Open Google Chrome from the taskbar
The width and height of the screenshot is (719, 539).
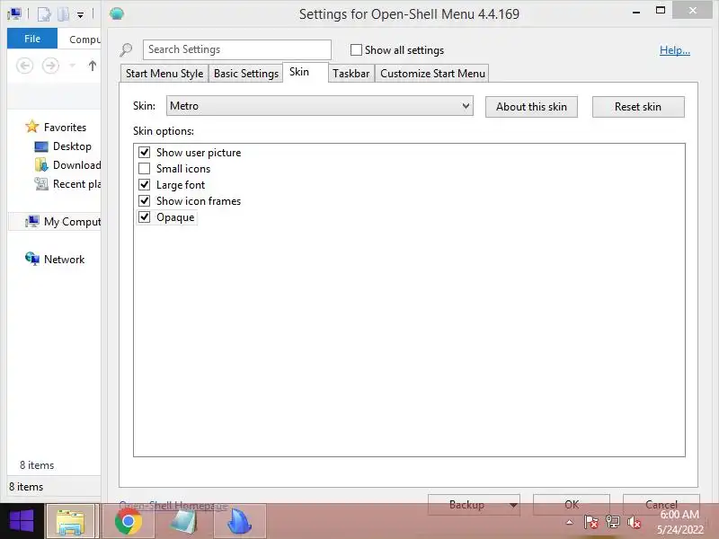coord(129,522)
